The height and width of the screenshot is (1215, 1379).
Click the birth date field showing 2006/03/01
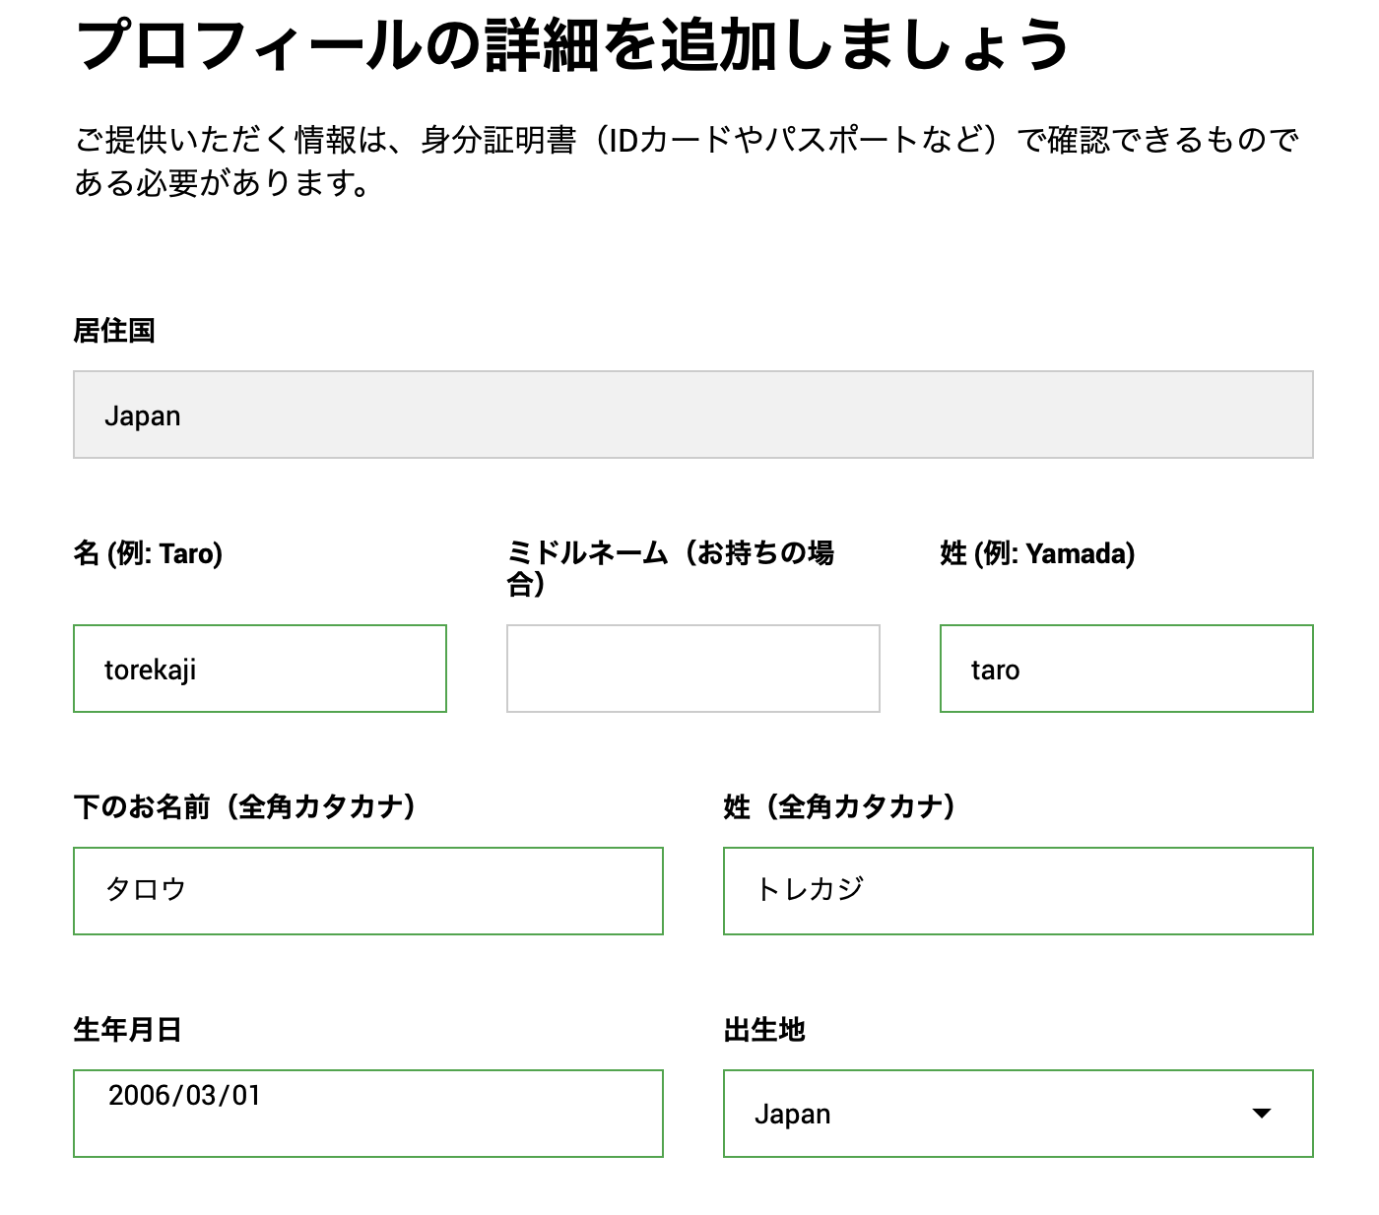[x=367, y=1113]
